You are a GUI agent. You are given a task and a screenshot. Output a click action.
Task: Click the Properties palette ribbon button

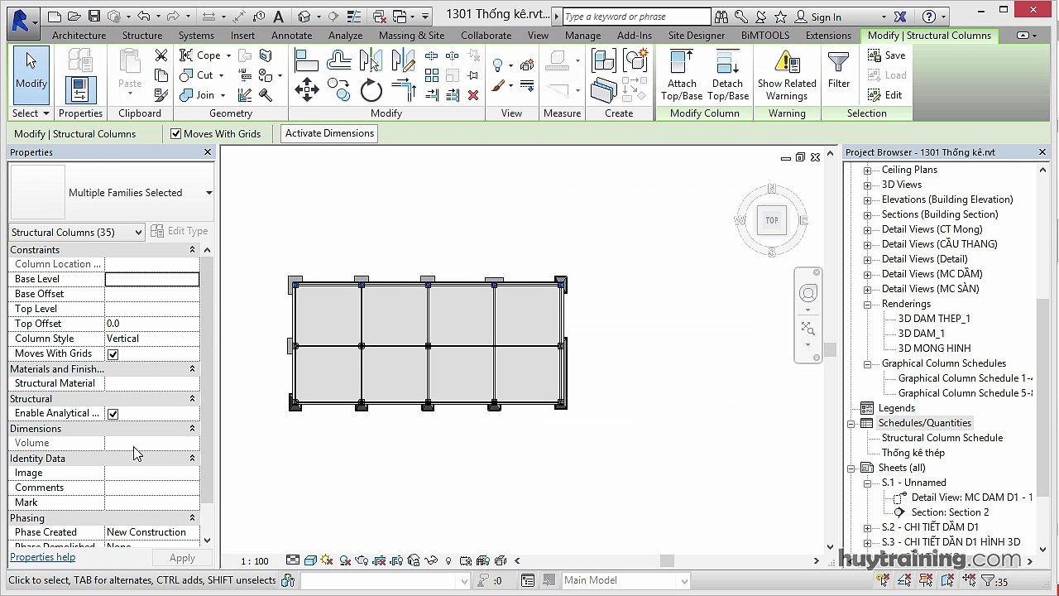[x=80, y=89]
